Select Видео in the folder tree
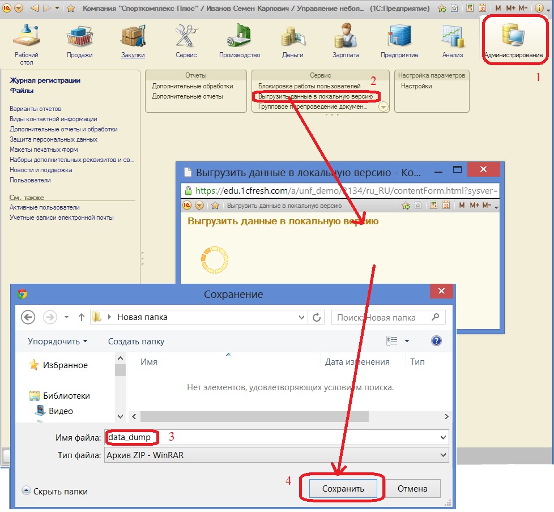Image resolution: width=554 pixels, height=512 pixels. pos(54,411)
